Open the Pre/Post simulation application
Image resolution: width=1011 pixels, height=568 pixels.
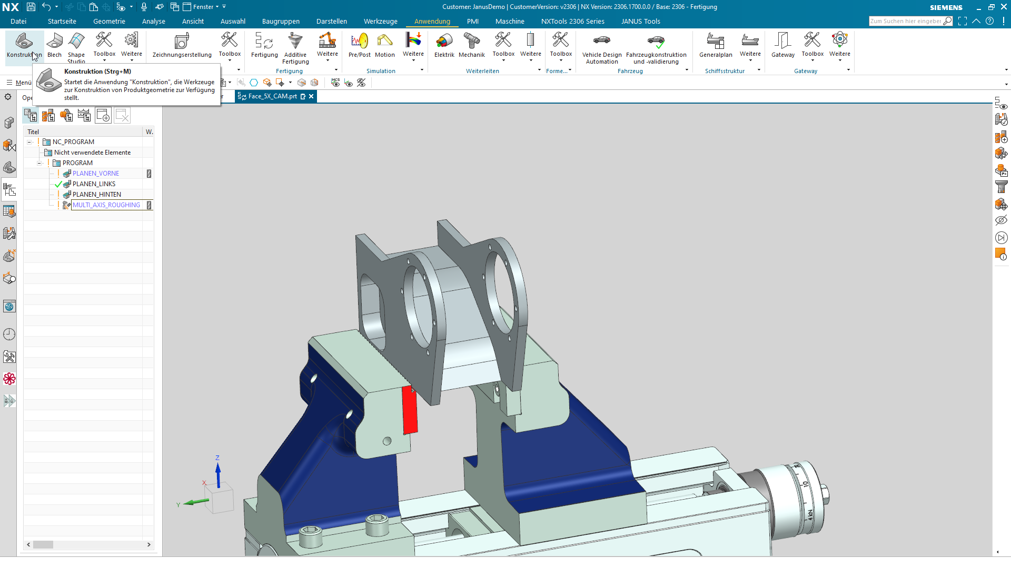click(360, 45)
